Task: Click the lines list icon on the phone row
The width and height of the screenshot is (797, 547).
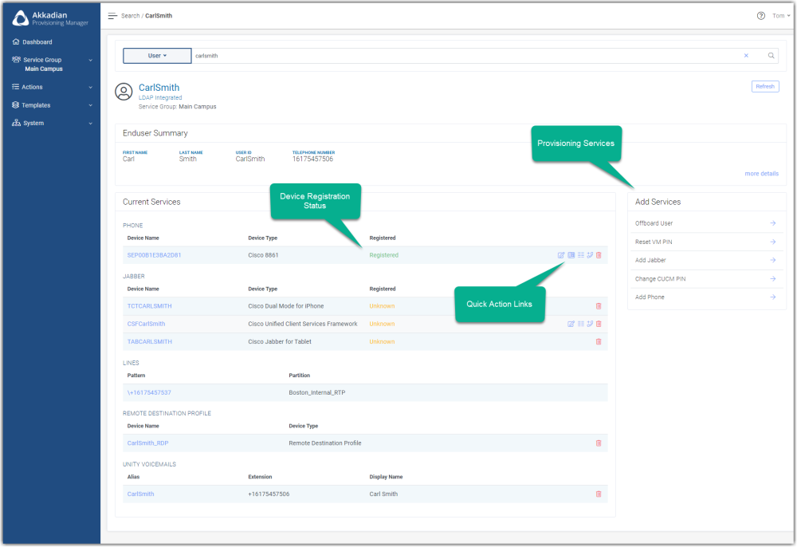Action: [581, 255]
